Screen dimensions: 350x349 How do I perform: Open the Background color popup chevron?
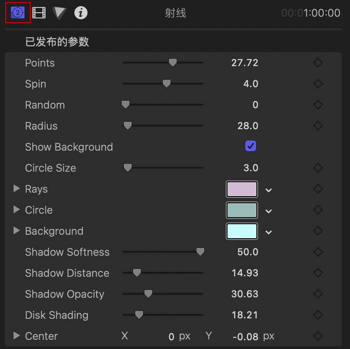(x=269, y=232)
